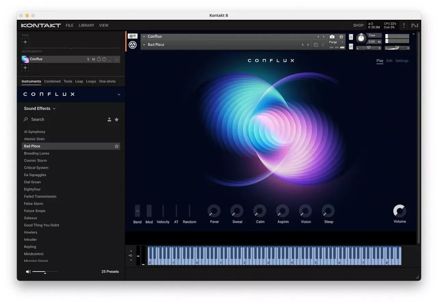Switch to the Loops browser tab
The width and height of the screenshot is (438, 303).
pos(91,81)
